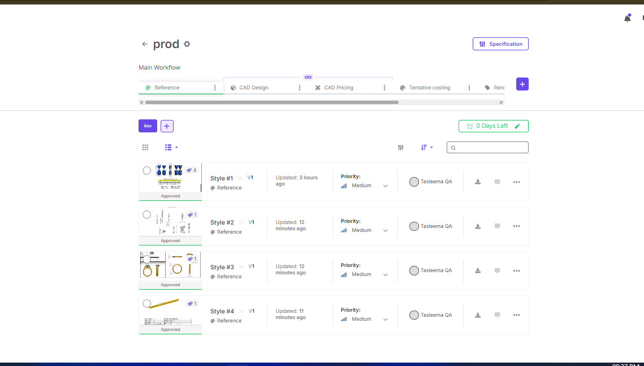The width and height of the screenshot is (644, 366).
Task: Edit the 0 Days Left deadline
Action: click(517, 126)
